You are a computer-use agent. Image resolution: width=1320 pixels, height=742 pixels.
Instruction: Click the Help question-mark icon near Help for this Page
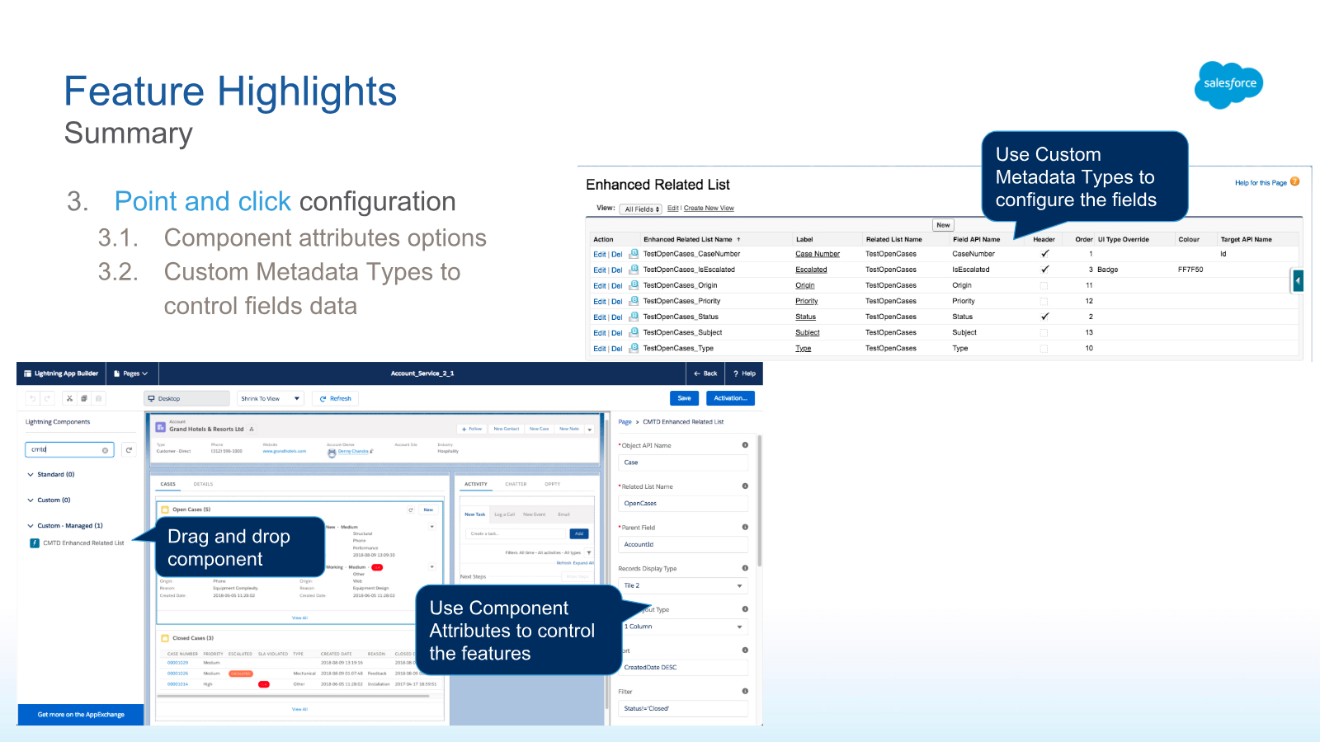click(x=1295, y=182)
